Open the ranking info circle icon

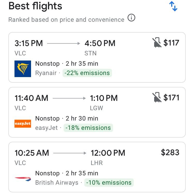[131, 19]
